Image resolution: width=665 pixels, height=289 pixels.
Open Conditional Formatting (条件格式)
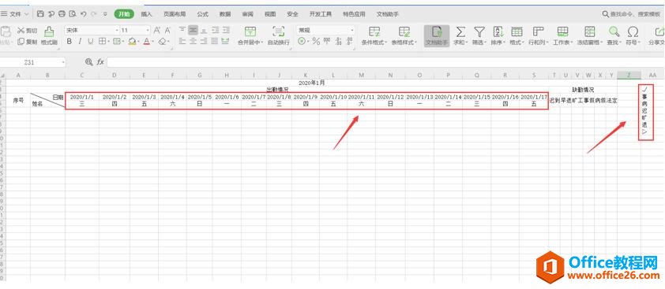pos(374,36)
